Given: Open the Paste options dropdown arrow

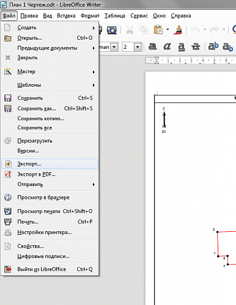Looking at the screenshot, I should click(x=168, y=30).
